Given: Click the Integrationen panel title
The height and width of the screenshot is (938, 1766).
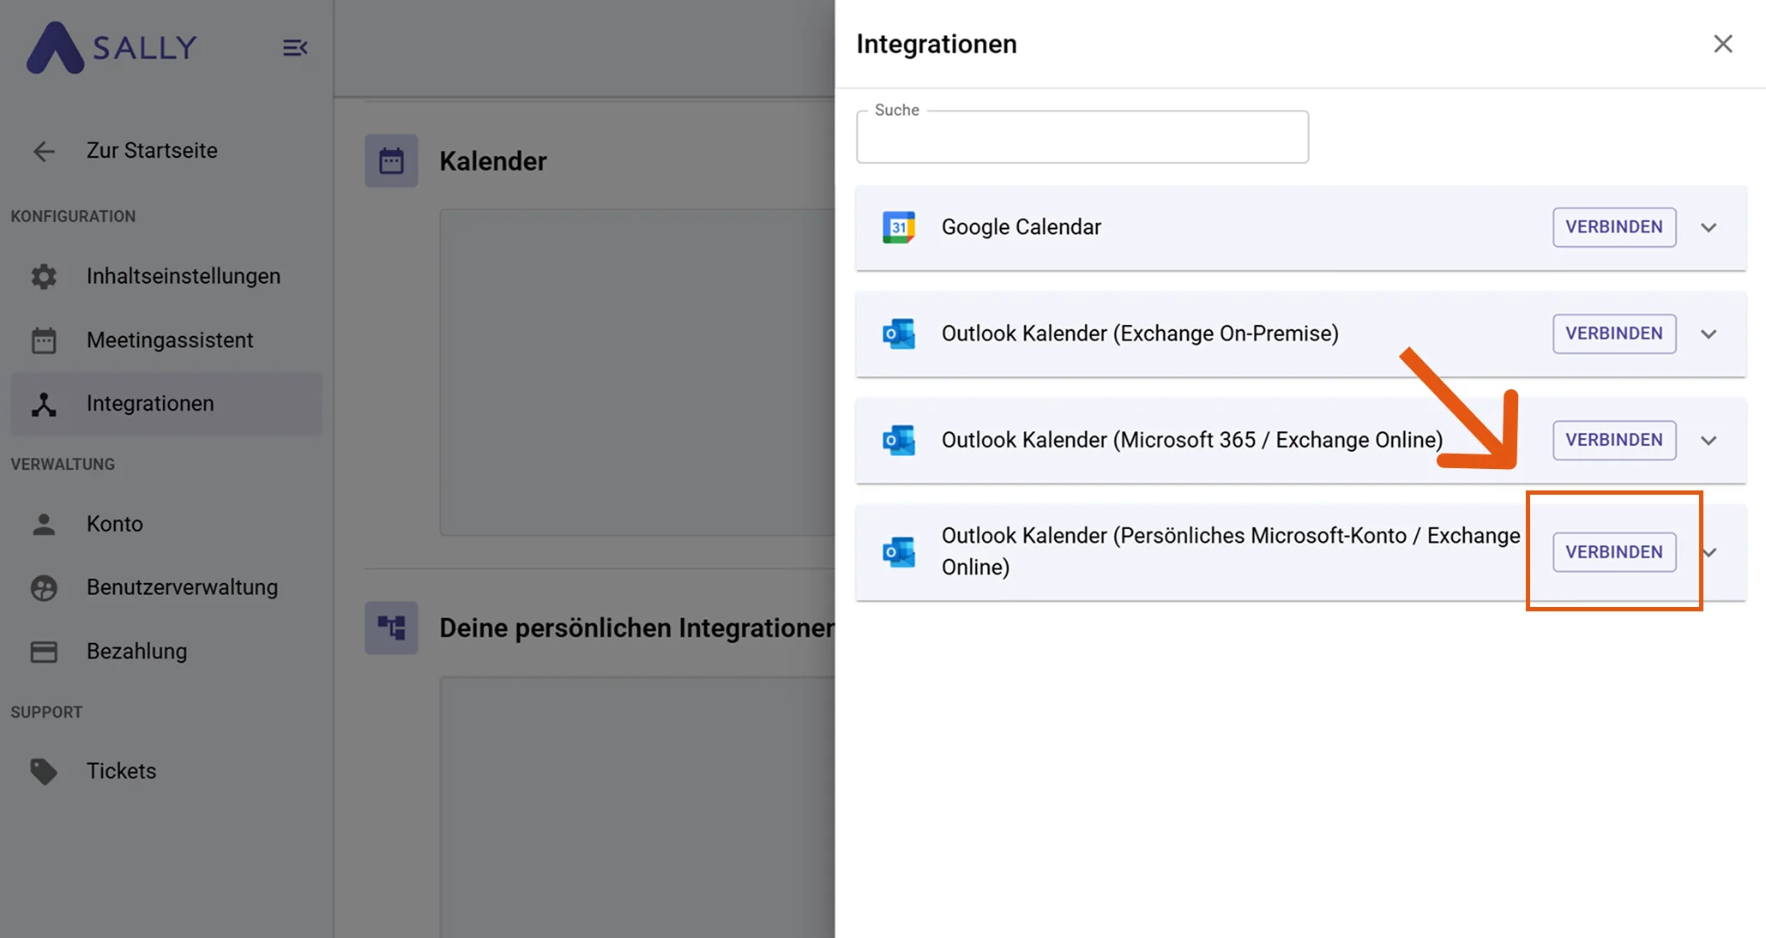Looking at the screenshot, I should pos(937,44).
